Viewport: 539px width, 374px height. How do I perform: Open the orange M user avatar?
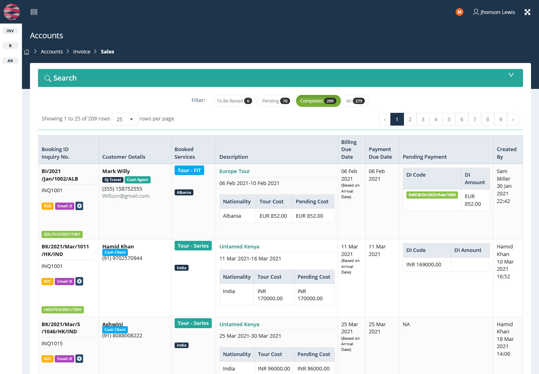(x=459, y=12)
